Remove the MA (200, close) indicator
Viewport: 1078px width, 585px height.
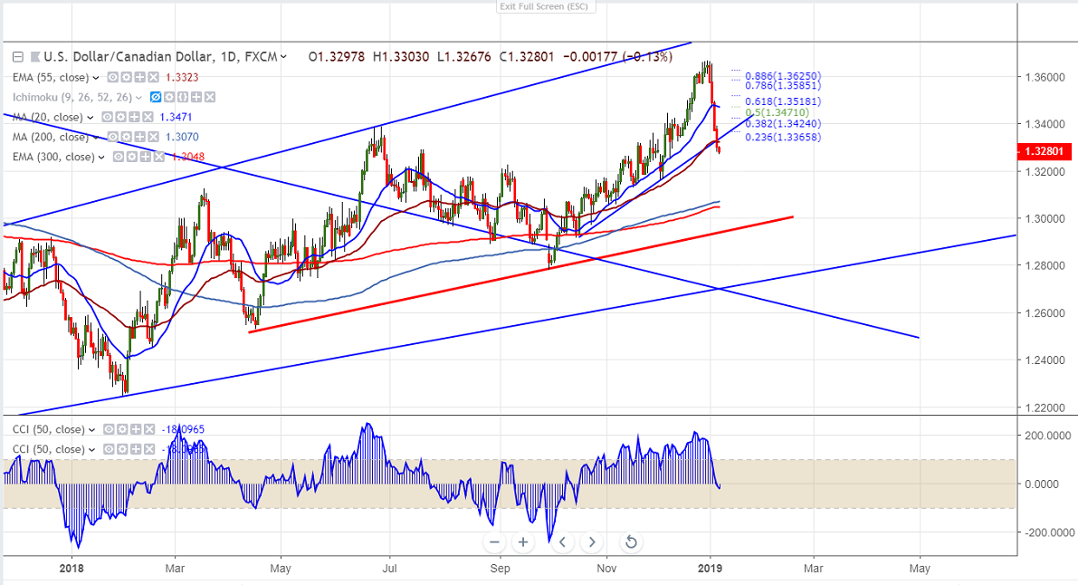click(153, 137)
